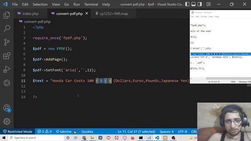This screenshot has width=251, height=141.
Task: Click the highlighted line in Notepad
Action: [220, 54]
